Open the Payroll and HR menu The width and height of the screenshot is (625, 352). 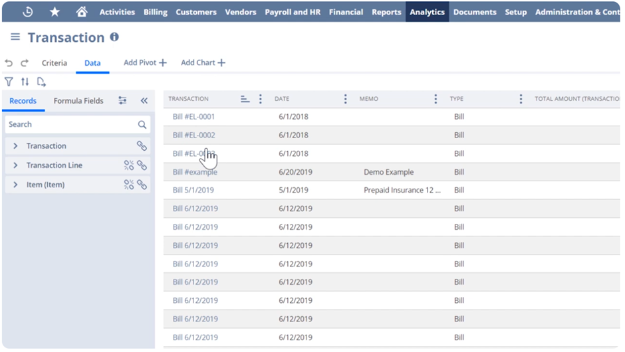pyautogui.click(x=293, y=12)
